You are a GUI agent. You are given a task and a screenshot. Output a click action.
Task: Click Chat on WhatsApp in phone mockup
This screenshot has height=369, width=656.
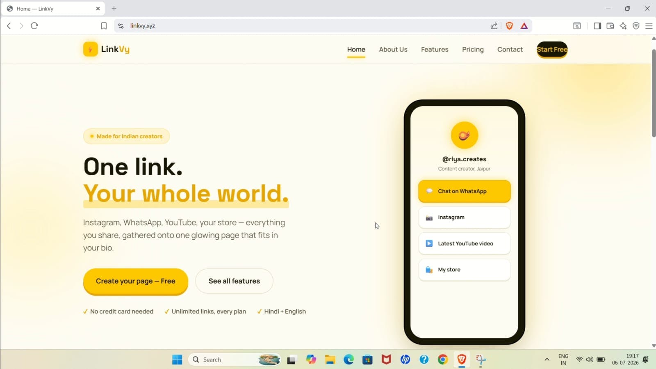click(465, 191)
